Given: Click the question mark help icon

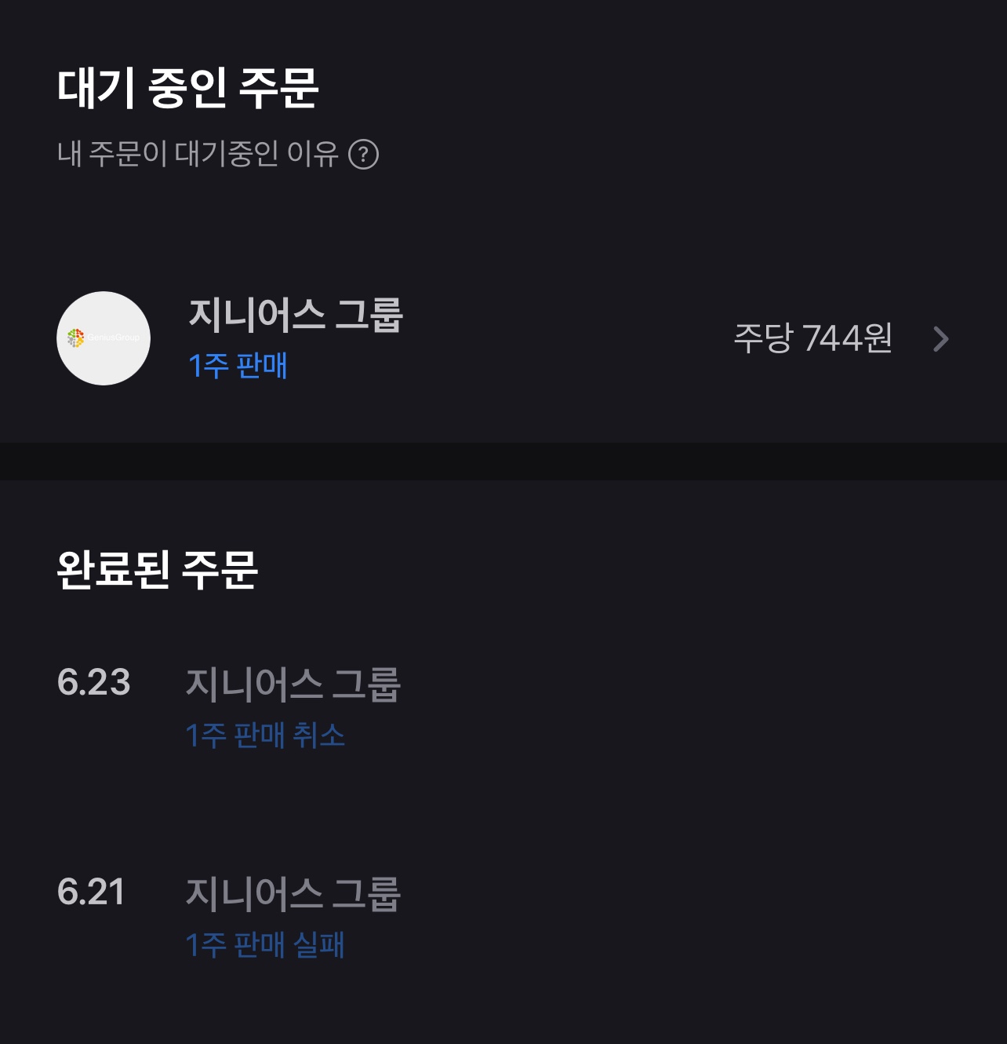Looking at the screenshot, I should 363,155.
